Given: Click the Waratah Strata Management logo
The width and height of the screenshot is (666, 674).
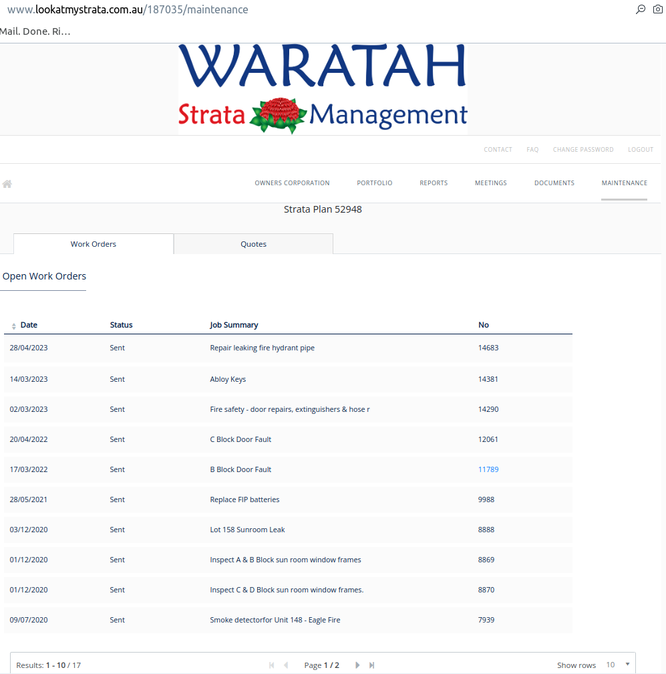Looking at the screenshot, I should [x=323, y=89].
